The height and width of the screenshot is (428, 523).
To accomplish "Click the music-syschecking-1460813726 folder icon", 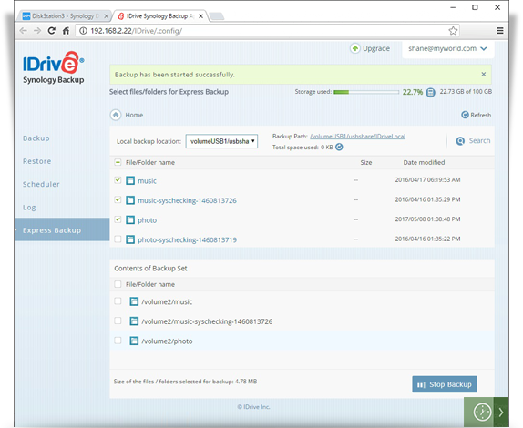I will pyautogui.click(x=130, y=200).
